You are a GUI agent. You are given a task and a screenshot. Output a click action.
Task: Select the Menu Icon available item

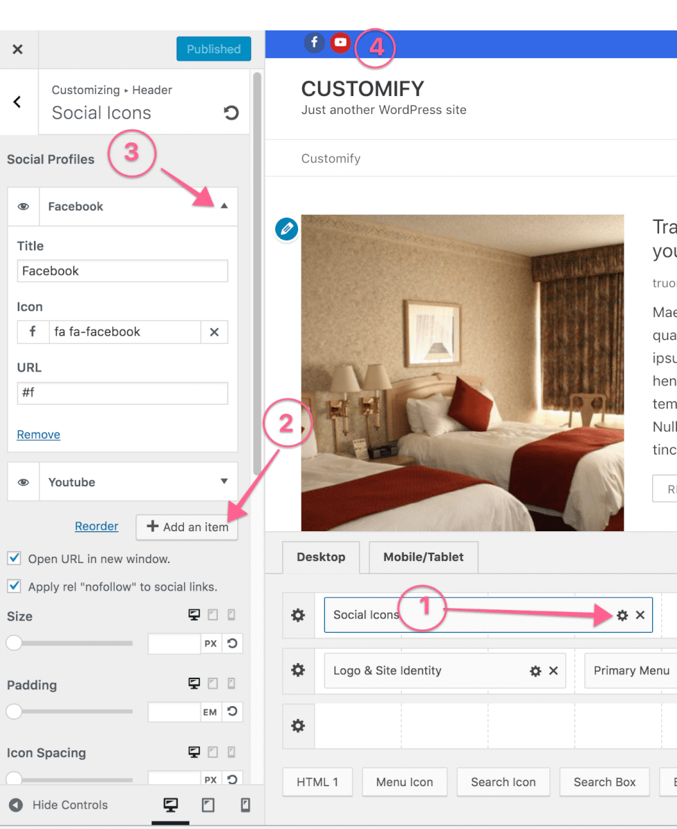coord(405,782)
